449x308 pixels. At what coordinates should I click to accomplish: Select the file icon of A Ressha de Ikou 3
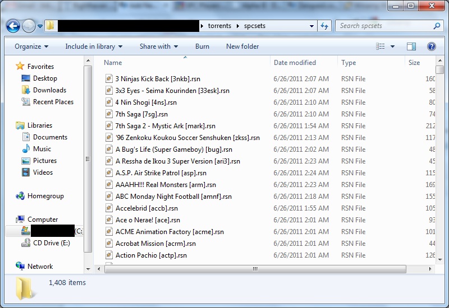109,161
